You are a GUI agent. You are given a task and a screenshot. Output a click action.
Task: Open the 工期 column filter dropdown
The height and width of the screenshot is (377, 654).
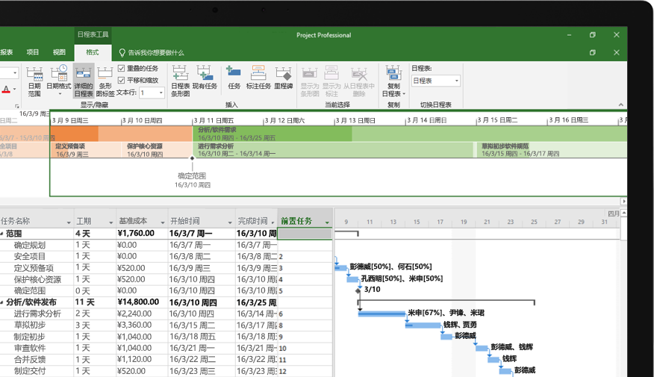pyautogui.click(x=111, y=222)
